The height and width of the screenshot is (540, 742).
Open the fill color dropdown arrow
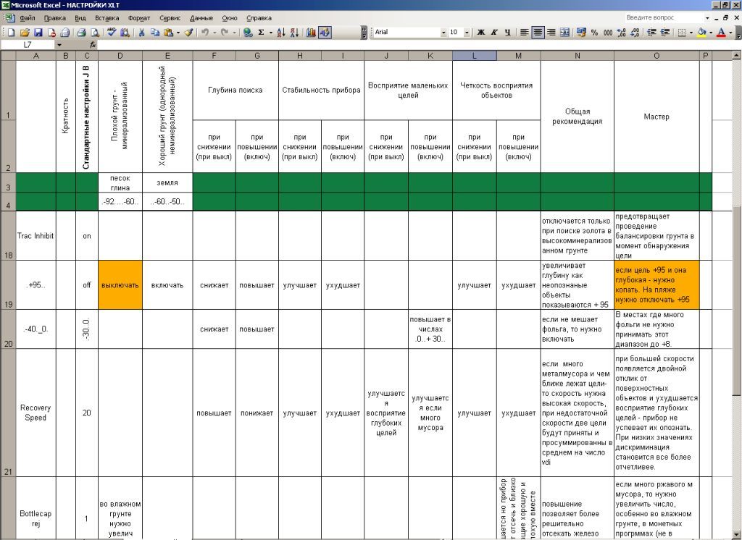click(711, 33)
